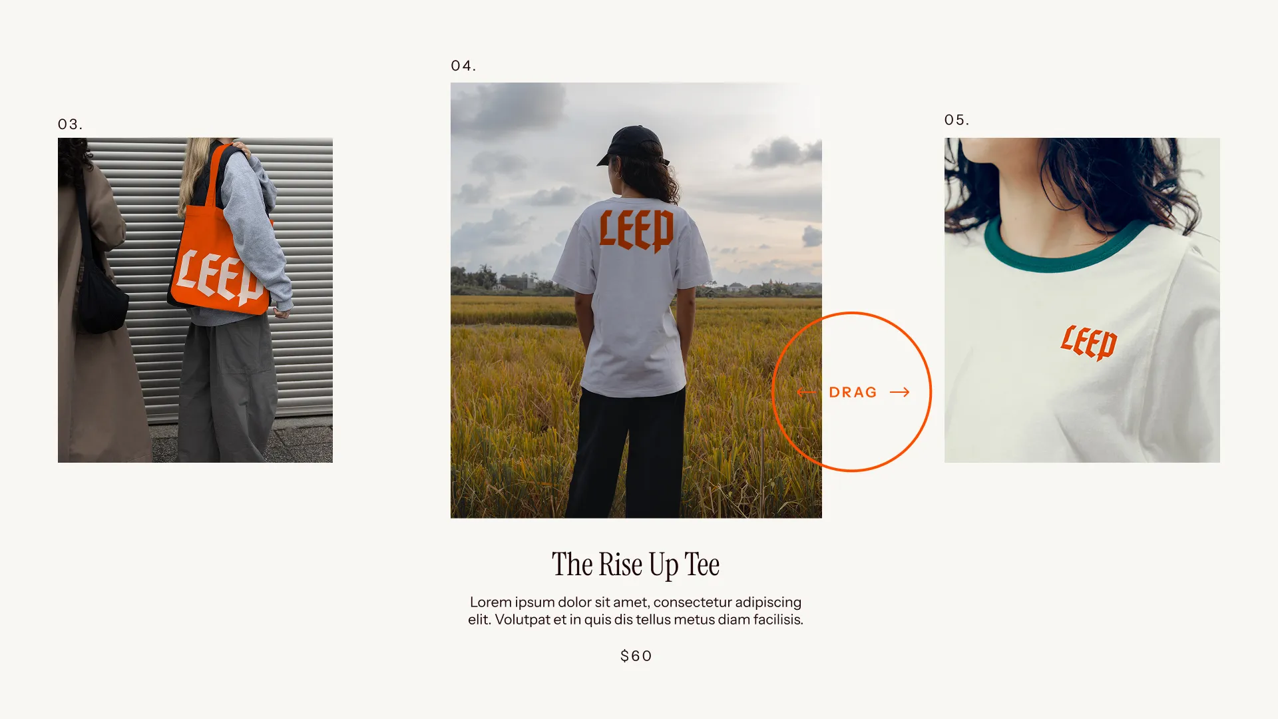
Task: Click the LEEP logo on the white tee back
Action: click(x=636, y=230)
